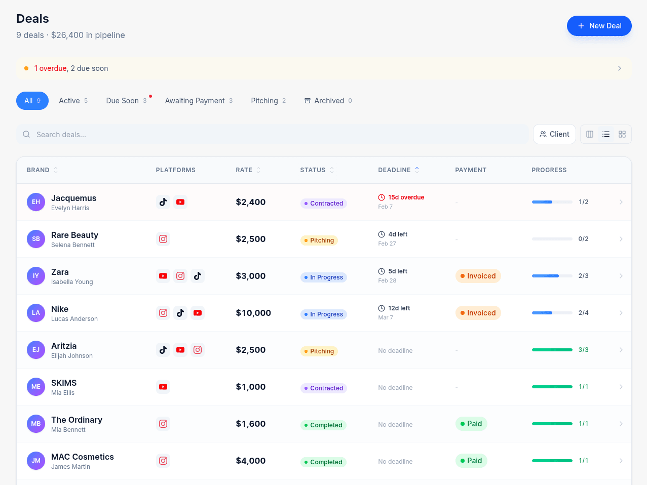647x485 pixels.
Task: Click the YouTube icon on SKIMS row
Action: [x=163, y=386]
